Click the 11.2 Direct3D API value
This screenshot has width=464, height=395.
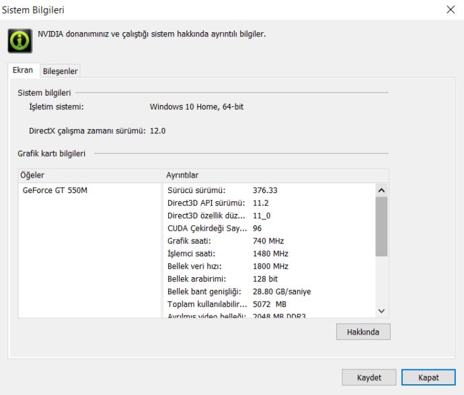pos(260,203)
